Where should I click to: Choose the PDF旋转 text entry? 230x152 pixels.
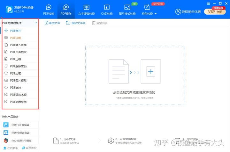coord(16,88)
